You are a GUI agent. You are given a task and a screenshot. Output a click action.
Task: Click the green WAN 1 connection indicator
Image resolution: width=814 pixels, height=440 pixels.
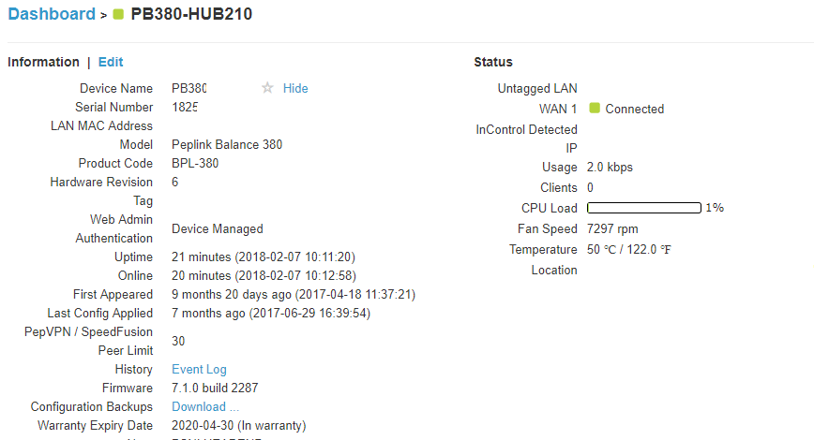(x=594, y=109)
